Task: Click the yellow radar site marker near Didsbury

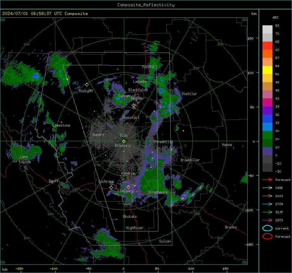Action: (x=124, y=142)
